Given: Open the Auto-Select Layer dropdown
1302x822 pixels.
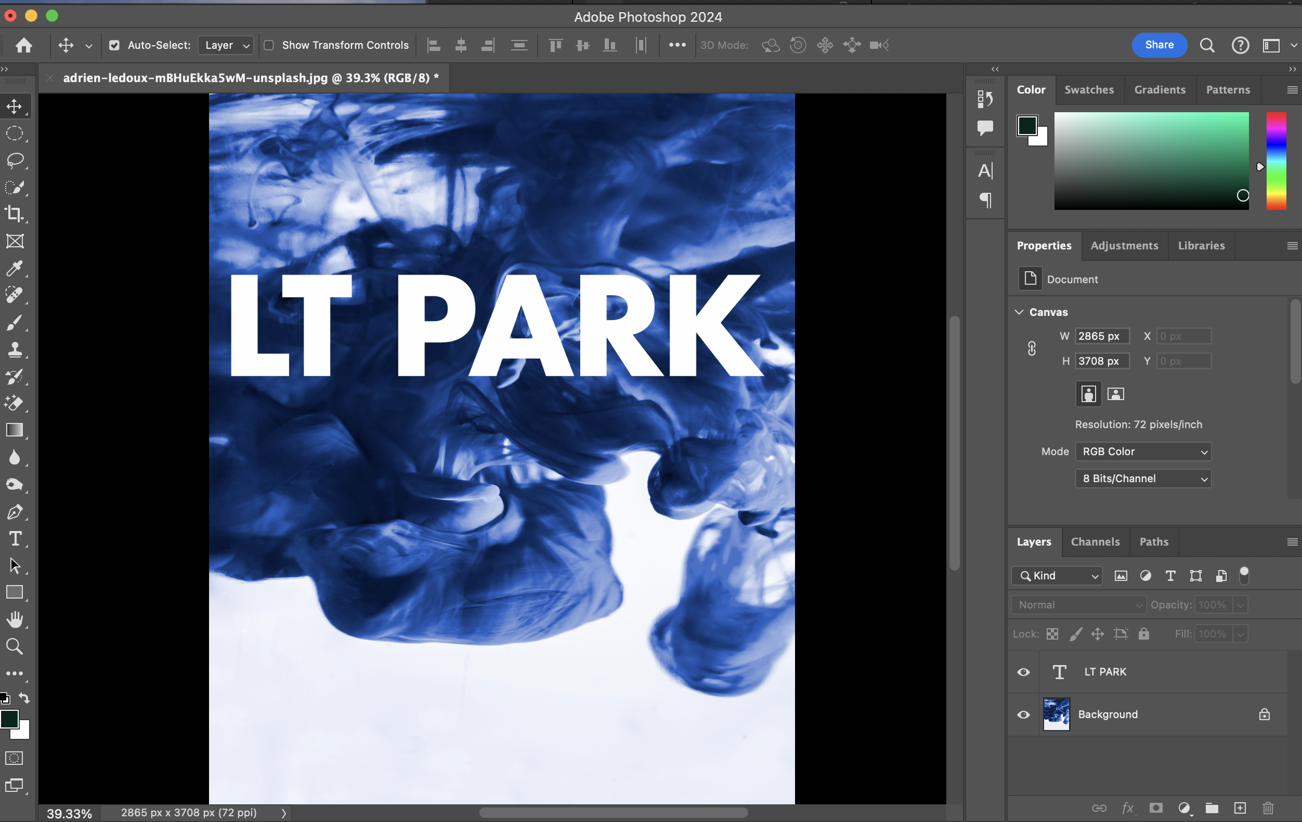Looking at the screenshot, I should (x=226, y=45).
